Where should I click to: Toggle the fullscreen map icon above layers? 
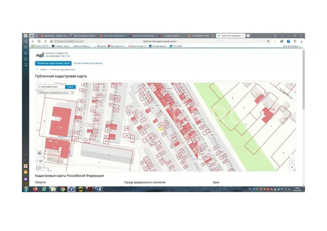40,153
